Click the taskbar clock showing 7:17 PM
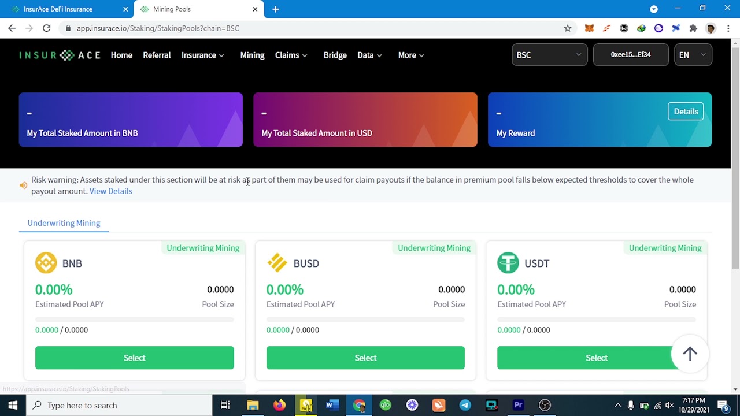The width and height of the screenshot is (740, 416). (x=694, y=405)
